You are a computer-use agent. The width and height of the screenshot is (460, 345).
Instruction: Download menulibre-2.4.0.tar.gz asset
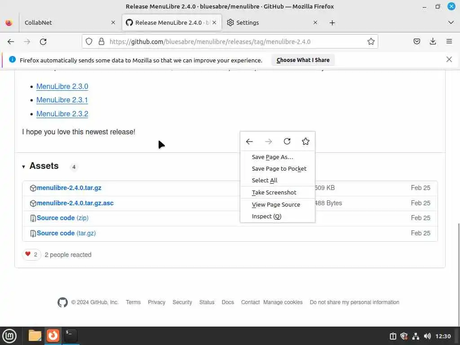pyautogui.click(x=69, y=188)
